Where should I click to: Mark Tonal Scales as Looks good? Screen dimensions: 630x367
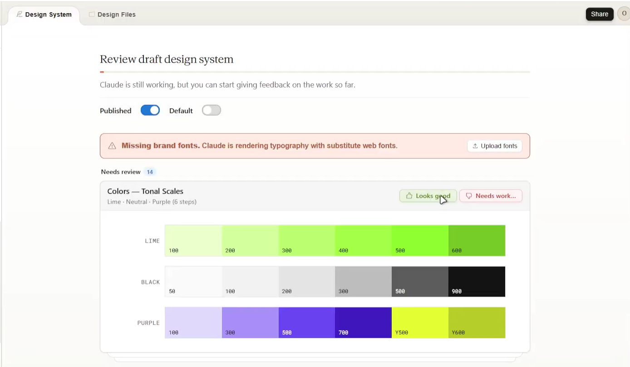click(428, 196)
